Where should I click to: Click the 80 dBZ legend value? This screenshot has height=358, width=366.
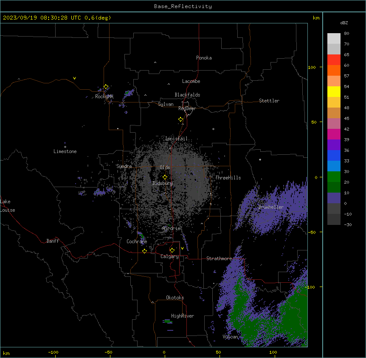346,33
